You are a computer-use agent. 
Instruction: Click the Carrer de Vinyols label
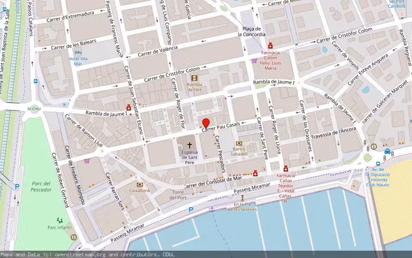tap(345, 56)
